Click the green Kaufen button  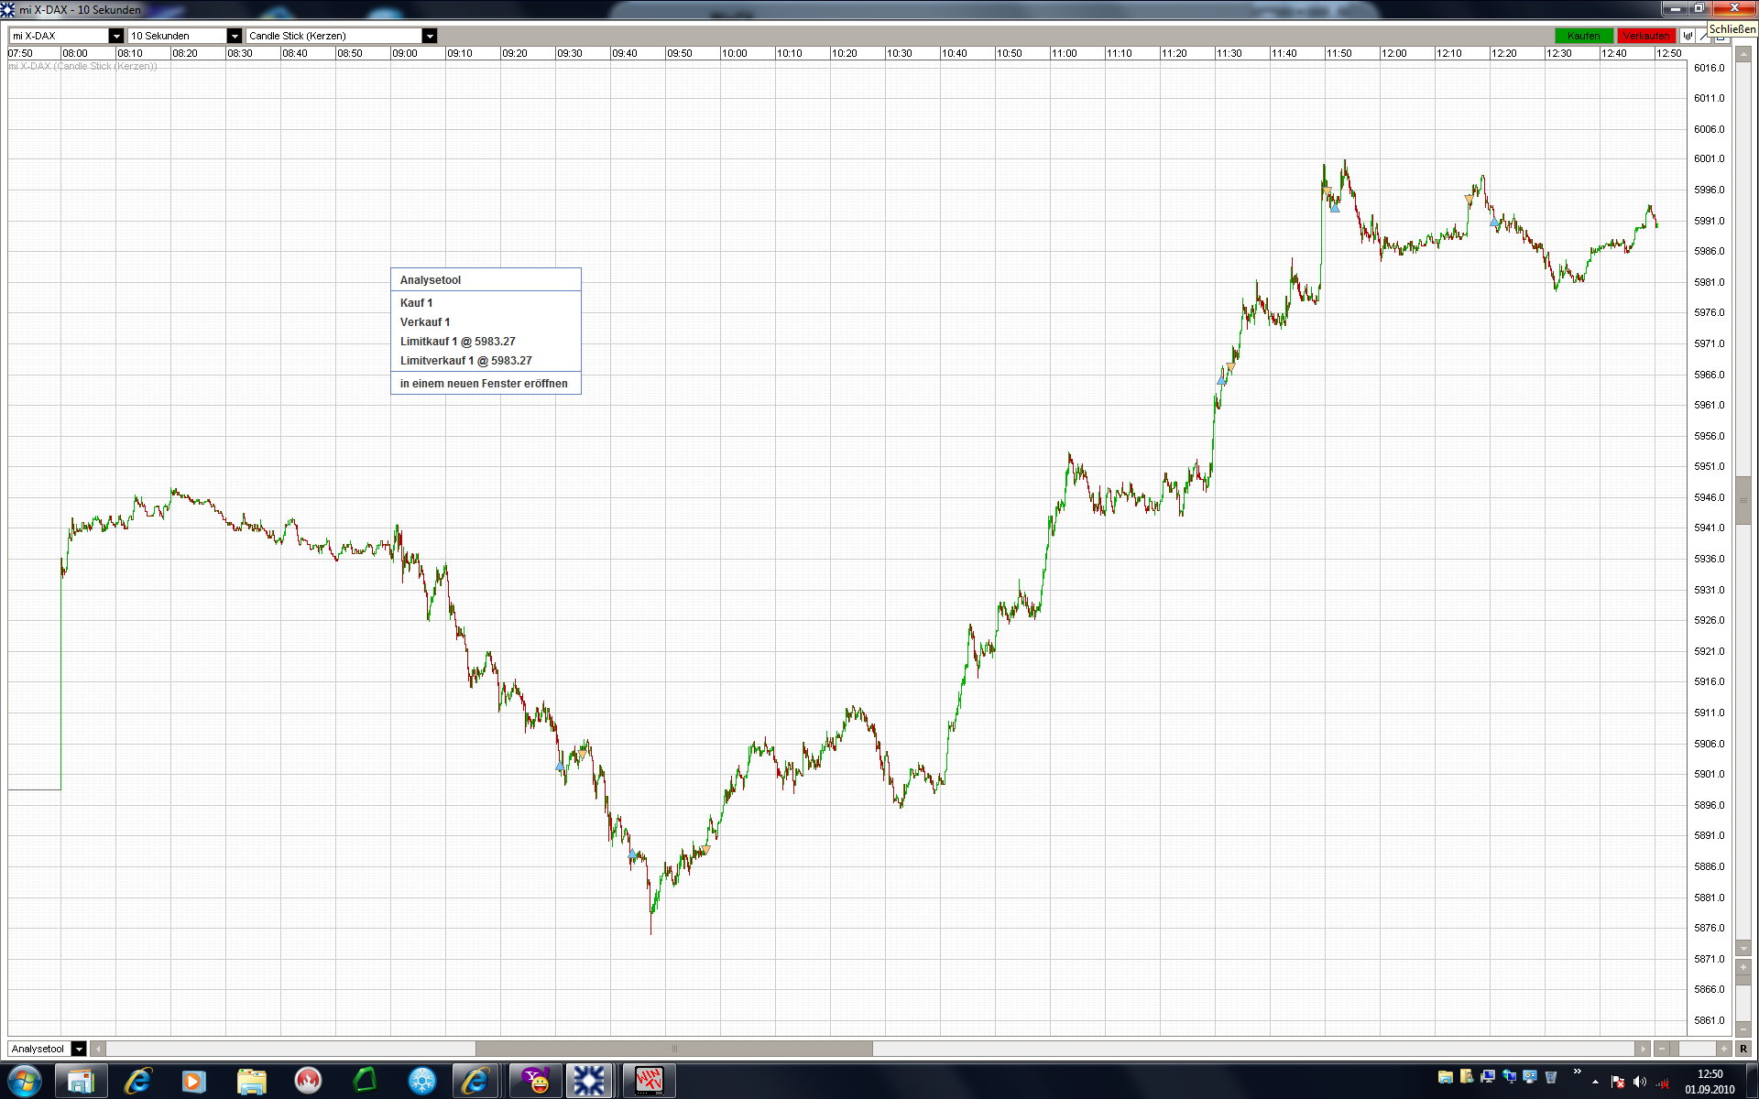pos(1583,36)
